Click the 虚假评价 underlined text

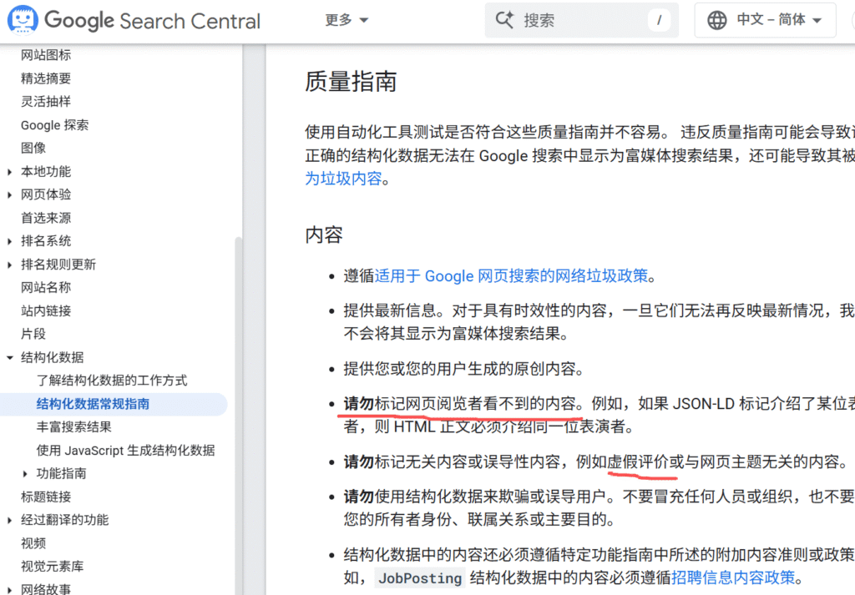(x=638, y=462)
